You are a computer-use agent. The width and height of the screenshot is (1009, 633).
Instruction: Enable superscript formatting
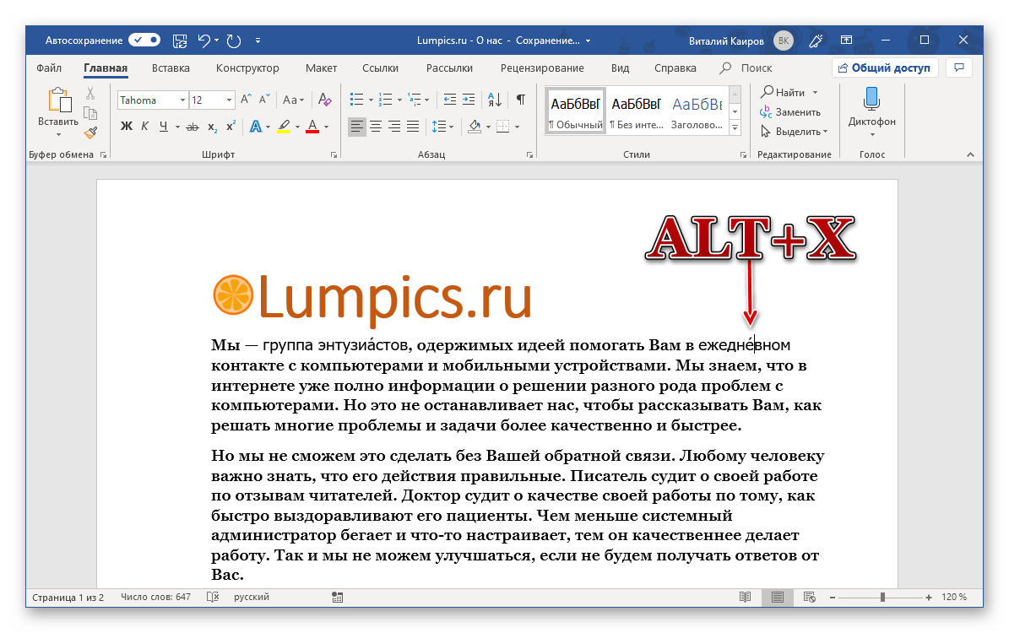click(x=231, y=126)
